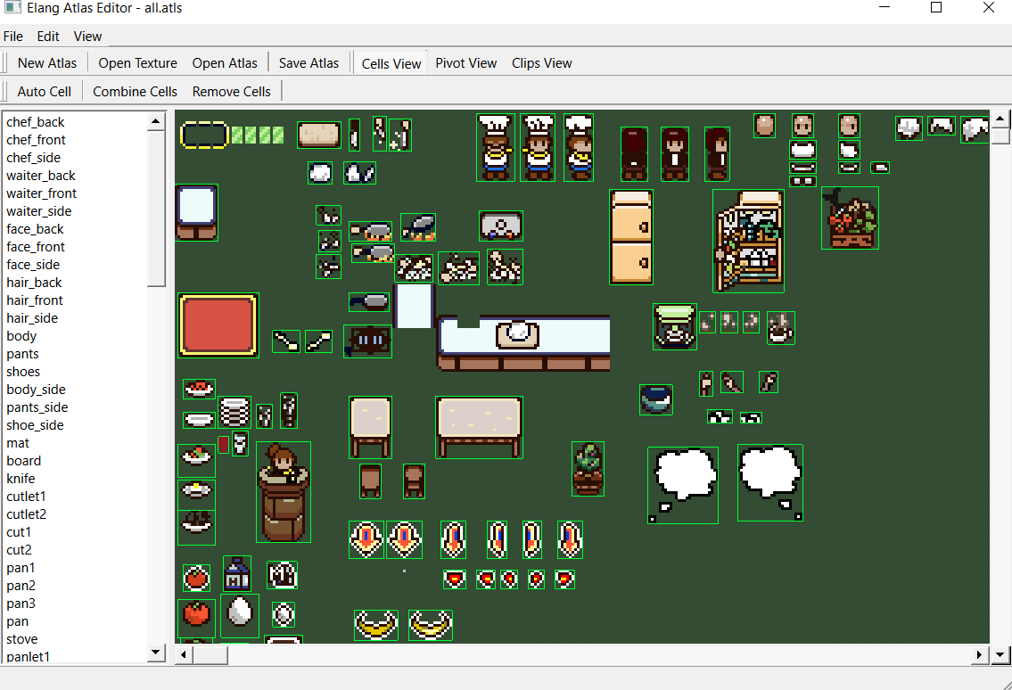Maximize the Elang Atlas Editor window

(936, 8)
